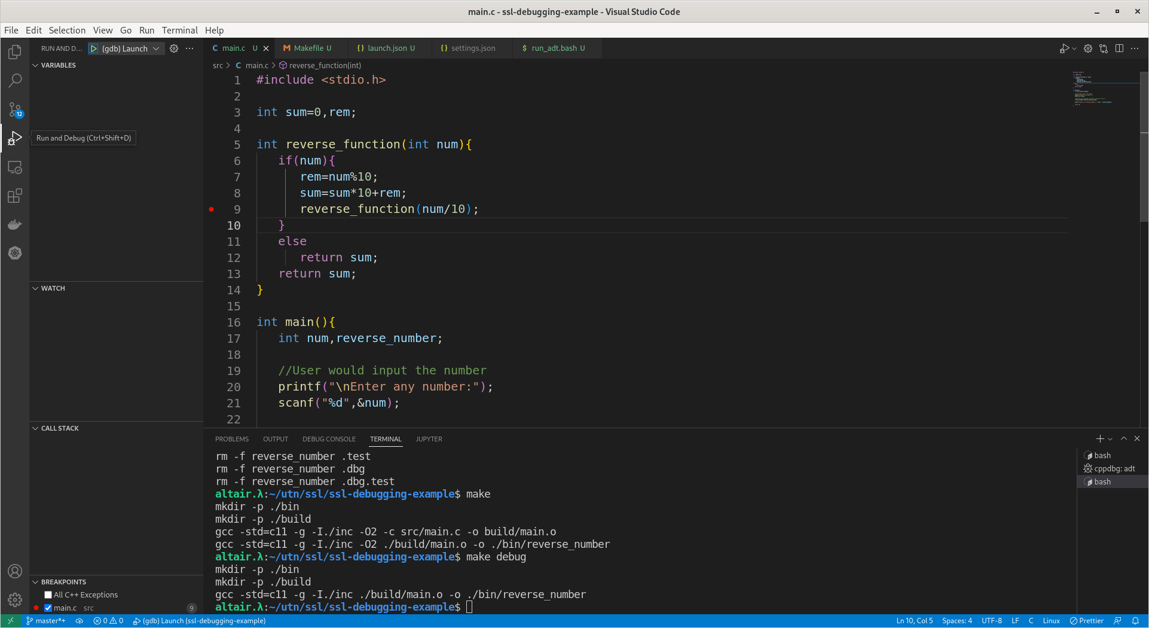Enable the All C++ Exceptions checkbox
Viewport: 1149px width, 628px height.
tap(48, 595)
